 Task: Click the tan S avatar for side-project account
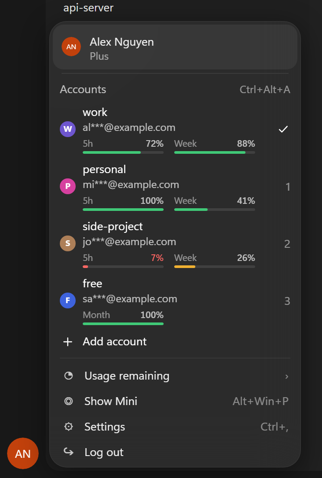[x=68, y=243]
